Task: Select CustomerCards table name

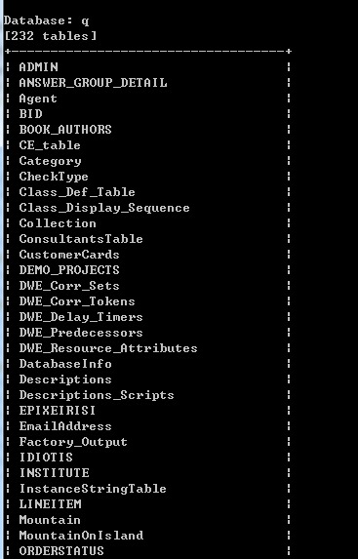Action: coord(69,255)
